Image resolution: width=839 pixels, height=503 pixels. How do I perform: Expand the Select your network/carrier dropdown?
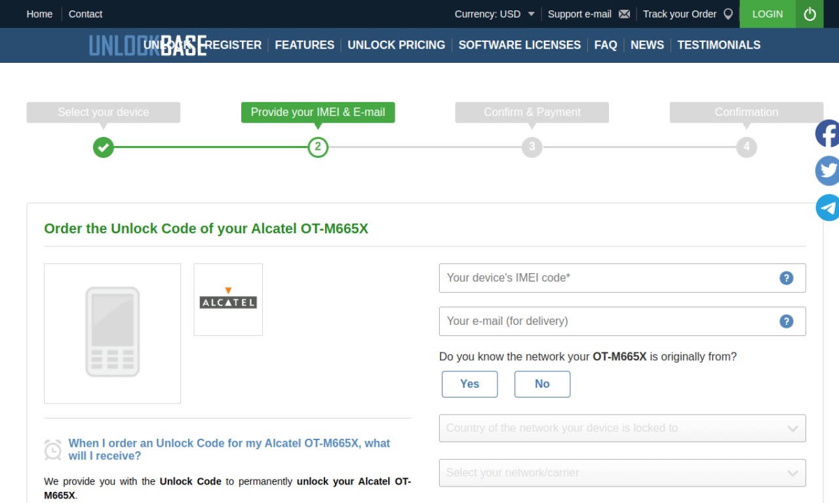point(622,473)
